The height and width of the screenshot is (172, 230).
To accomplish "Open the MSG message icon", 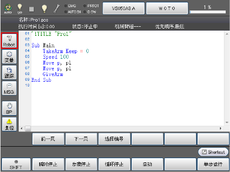I will point(9,88).
